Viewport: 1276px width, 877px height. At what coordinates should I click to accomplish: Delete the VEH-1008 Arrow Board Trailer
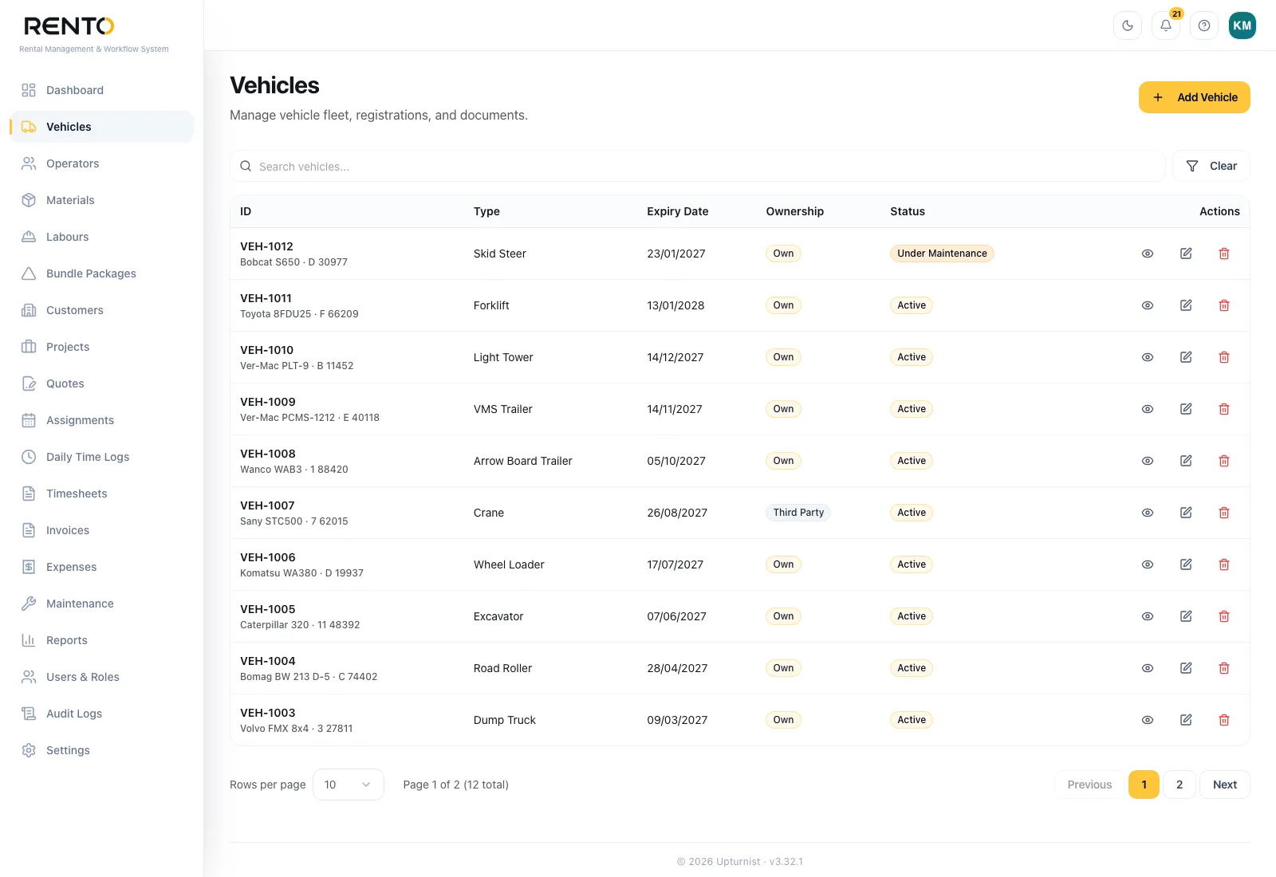1224,461
